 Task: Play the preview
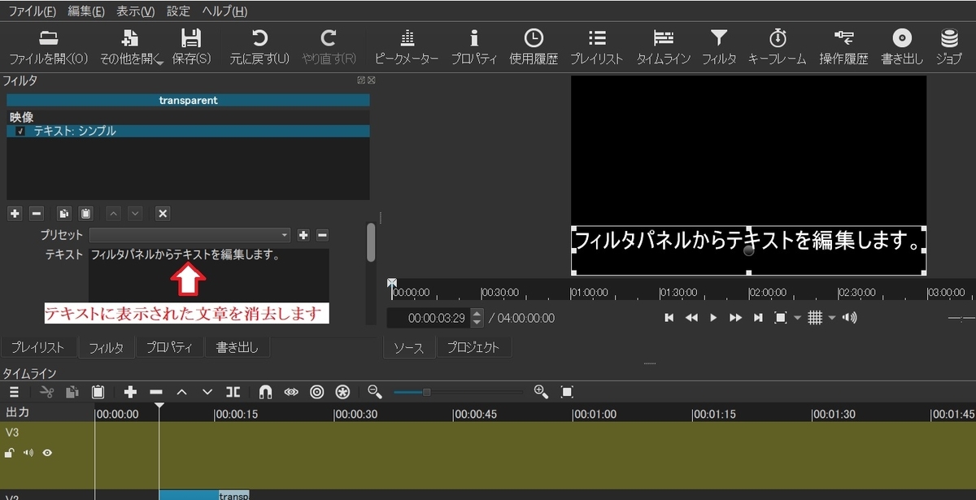pyautogui.click(x=713, y=318)
